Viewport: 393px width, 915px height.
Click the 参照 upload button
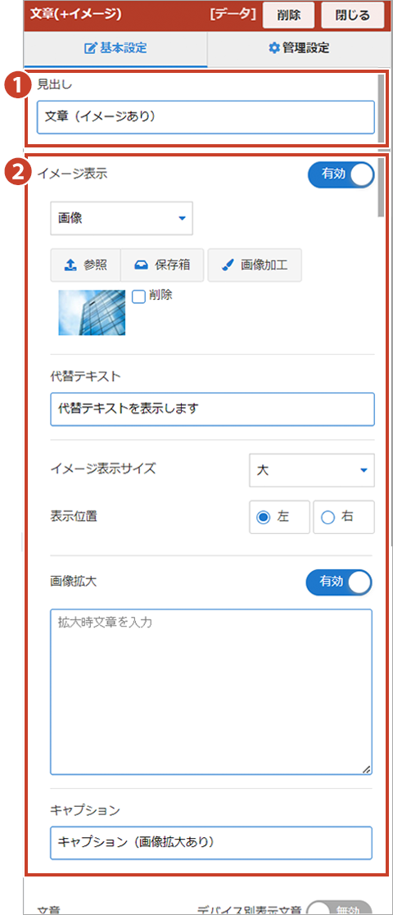[85, 265]
